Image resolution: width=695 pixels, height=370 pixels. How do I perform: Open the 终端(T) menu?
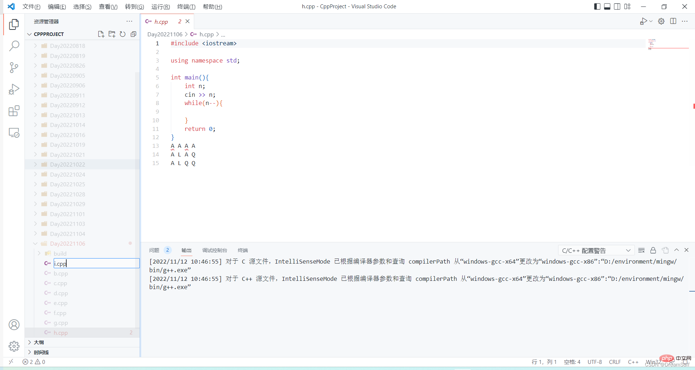(x=186, y=6)
